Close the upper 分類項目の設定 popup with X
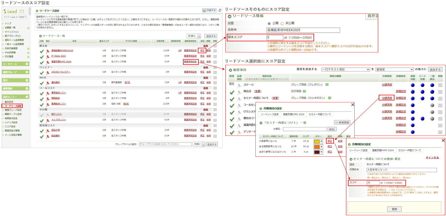 point(352,105)
